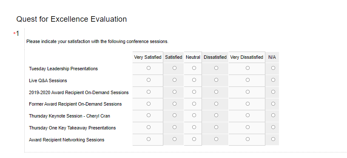Mark Satisfied for Thursday Keynote Session - Cheryl Cran
Viewport: 347px width, 158px height.
[x=174, y=115]
